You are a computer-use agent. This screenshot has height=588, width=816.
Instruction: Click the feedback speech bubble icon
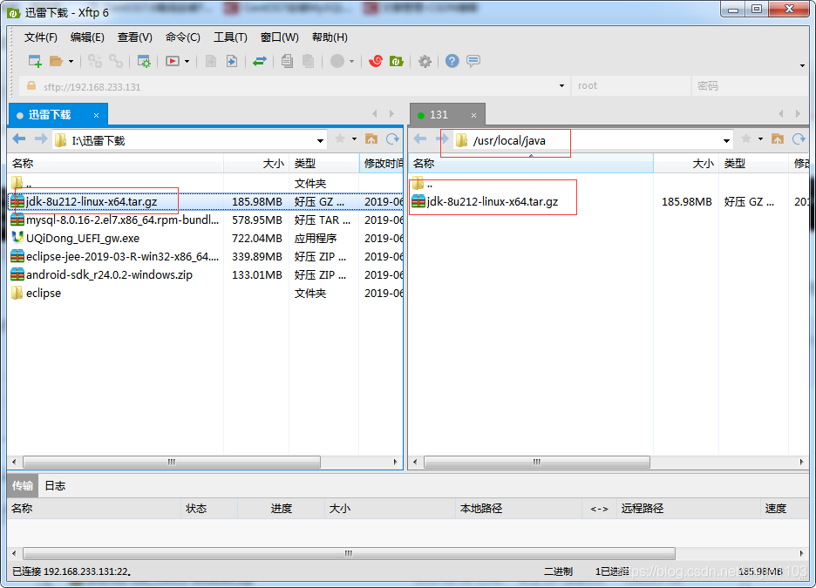pos(473,61)
